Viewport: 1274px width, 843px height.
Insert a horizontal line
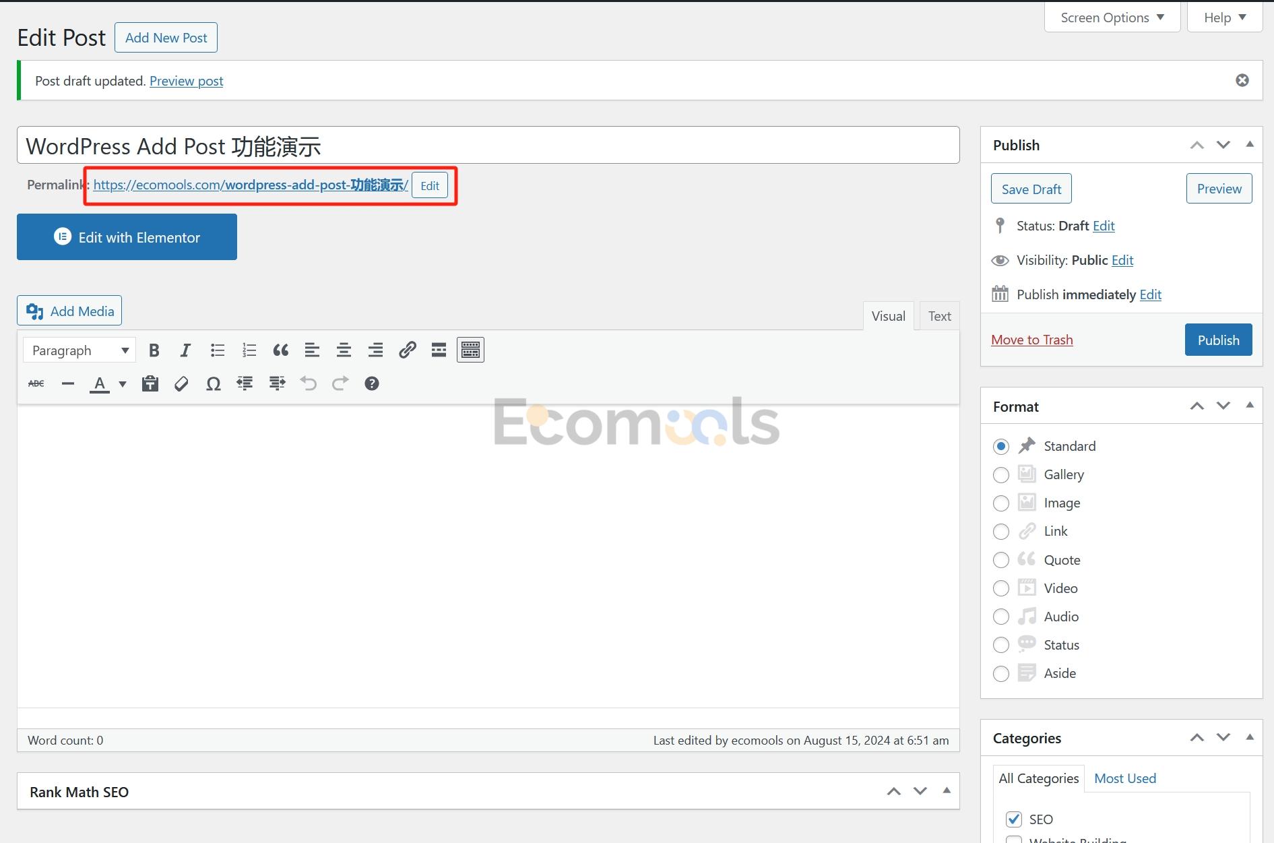68,384
